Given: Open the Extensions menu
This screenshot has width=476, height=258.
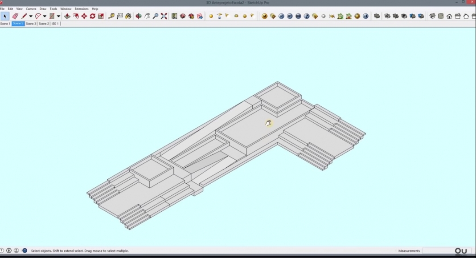Looking at the screenshot, I should click(x=82, y=8).
